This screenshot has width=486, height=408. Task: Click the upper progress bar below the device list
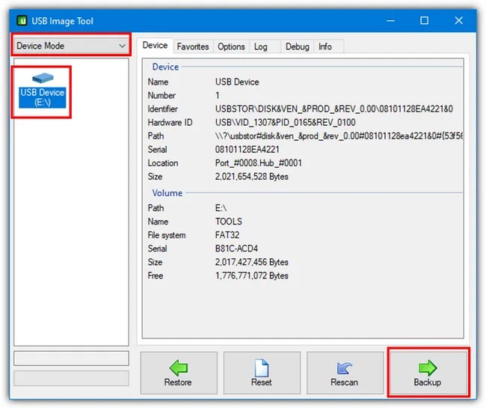71,359
